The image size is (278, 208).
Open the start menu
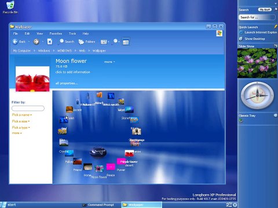(8, 205)
